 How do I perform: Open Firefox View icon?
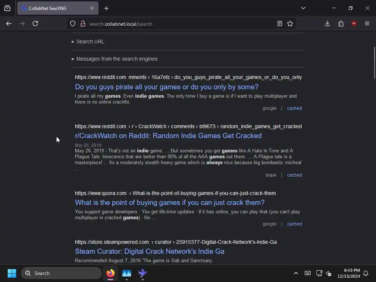click(x=7, y=8)
